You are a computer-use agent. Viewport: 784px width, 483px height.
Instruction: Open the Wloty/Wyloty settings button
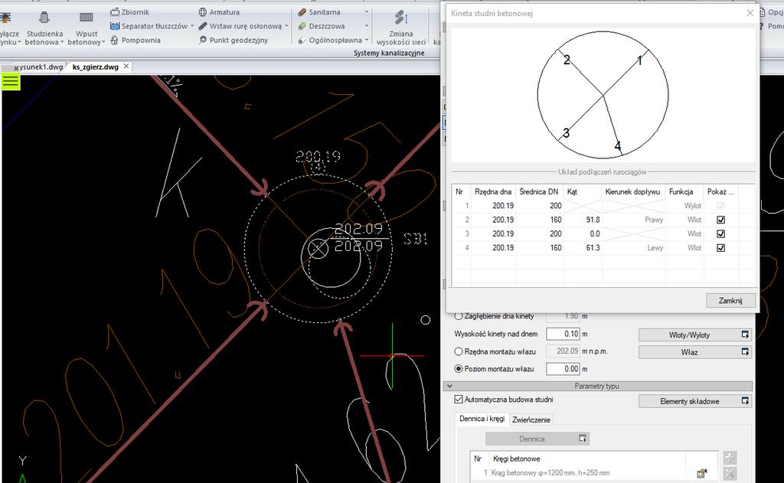click(695, 335)
